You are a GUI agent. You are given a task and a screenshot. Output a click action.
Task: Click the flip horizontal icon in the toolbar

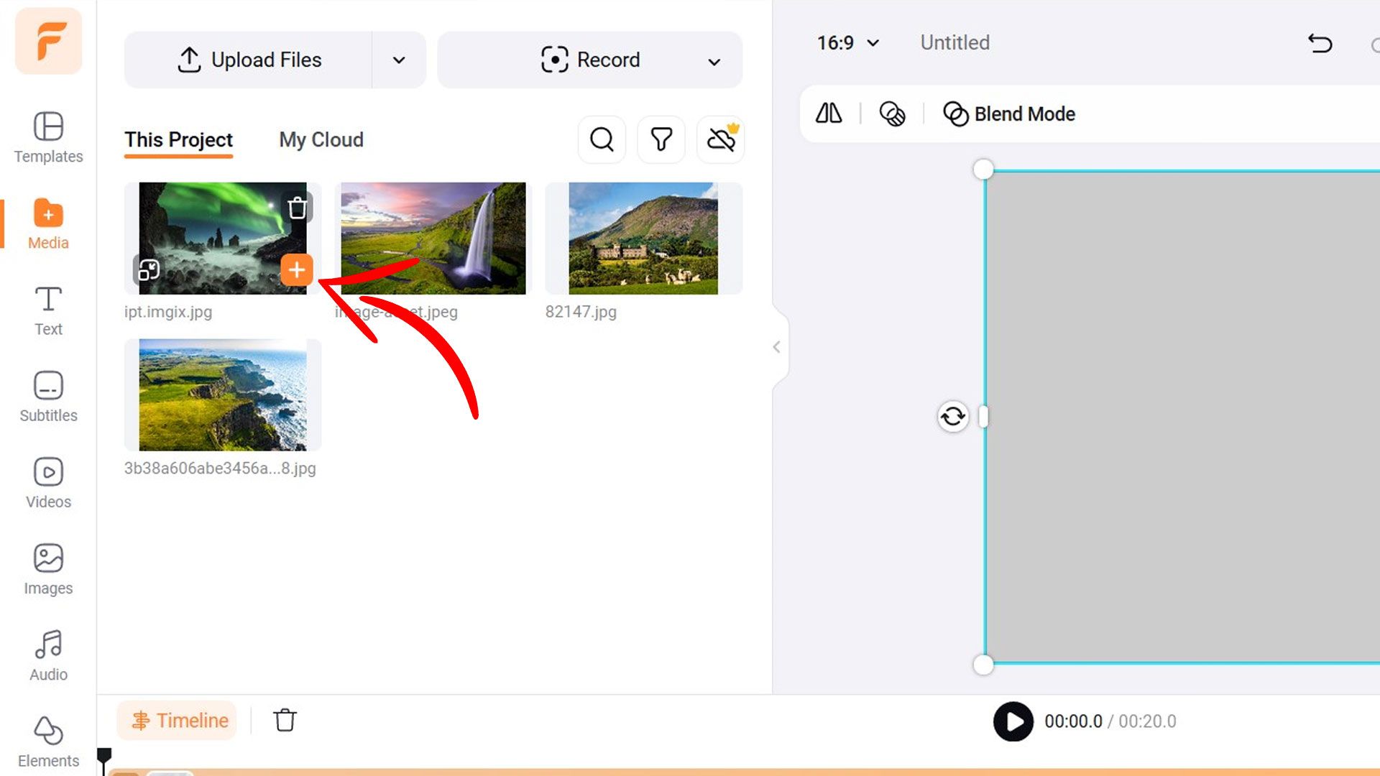click(829, 114)
